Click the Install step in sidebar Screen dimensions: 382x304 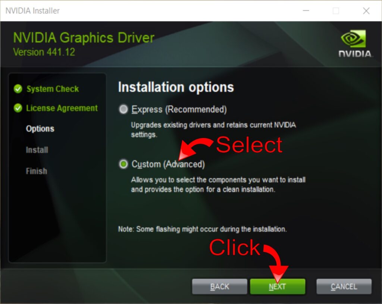click(x=37, y=150)
